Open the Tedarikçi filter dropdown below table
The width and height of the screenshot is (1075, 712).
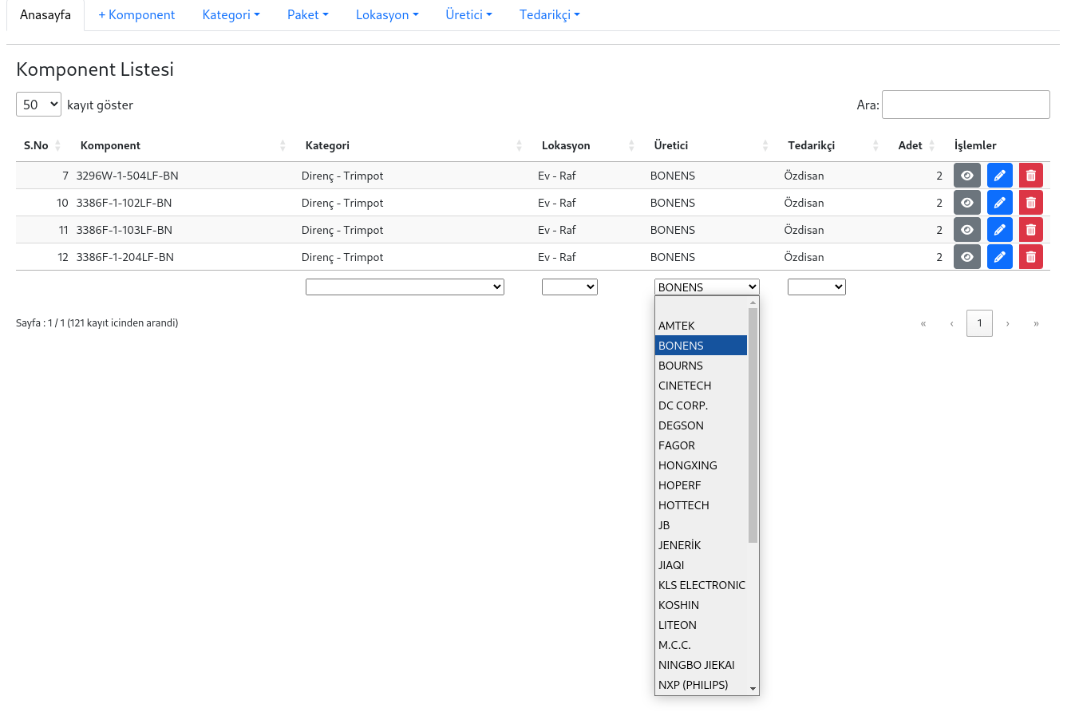tap(816, 287)
